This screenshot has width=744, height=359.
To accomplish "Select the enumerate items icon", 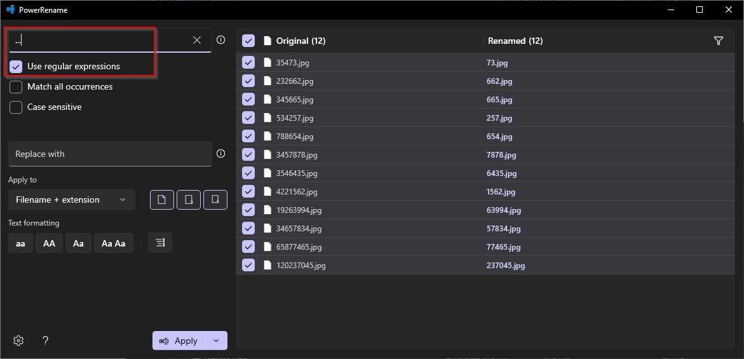I will [160, 243].
